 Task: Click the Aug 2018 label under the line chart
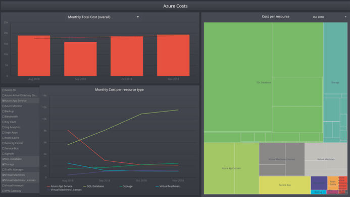[68, 181]
